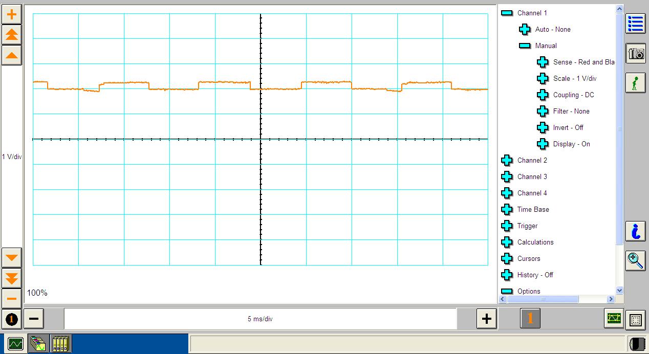The width and height of the screenshot is (649, 354).
Task: Click the magnifying glass zoom icon
Action: [636, 261]
